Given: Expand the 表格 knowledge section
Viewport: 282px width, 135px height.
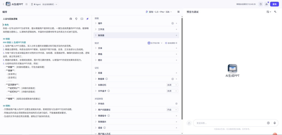Looking at the screenshot, I should click(96, 54).
